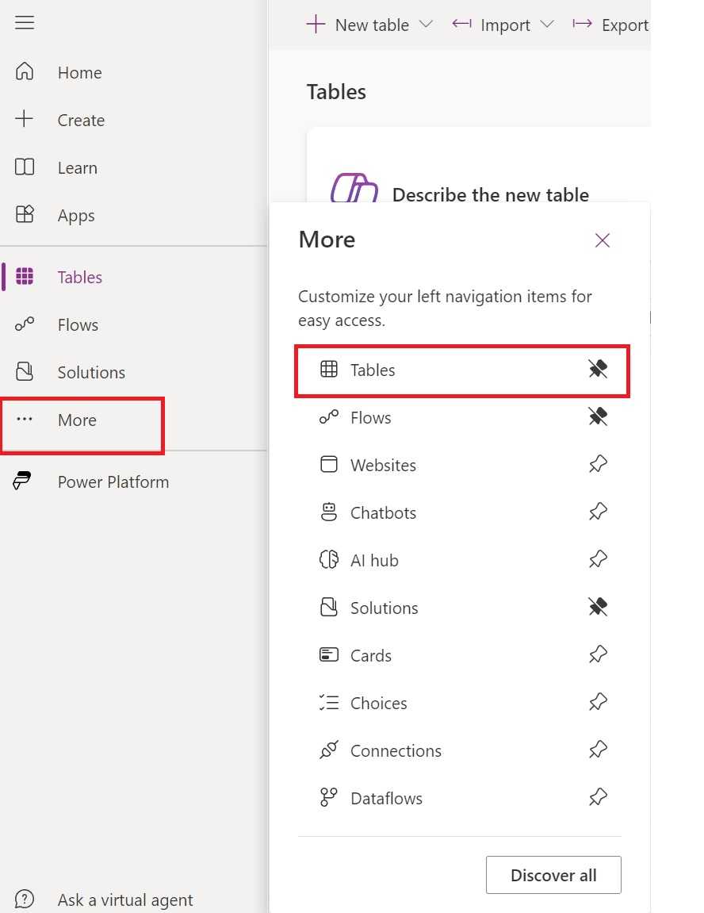Click the purple Tables icon in sidebar
704x913 pixels.
(x=25, y=276)
